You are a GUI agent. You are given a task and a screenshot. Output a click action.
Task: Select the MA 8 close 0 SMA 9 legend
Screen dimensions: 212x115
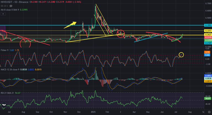[x=10, y=10]
